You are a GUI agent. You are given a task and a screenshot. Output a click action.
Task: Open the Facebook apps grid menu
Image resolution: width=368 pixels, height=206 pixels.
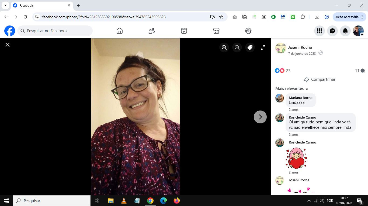pyautogui.click(x=320, y=31)
